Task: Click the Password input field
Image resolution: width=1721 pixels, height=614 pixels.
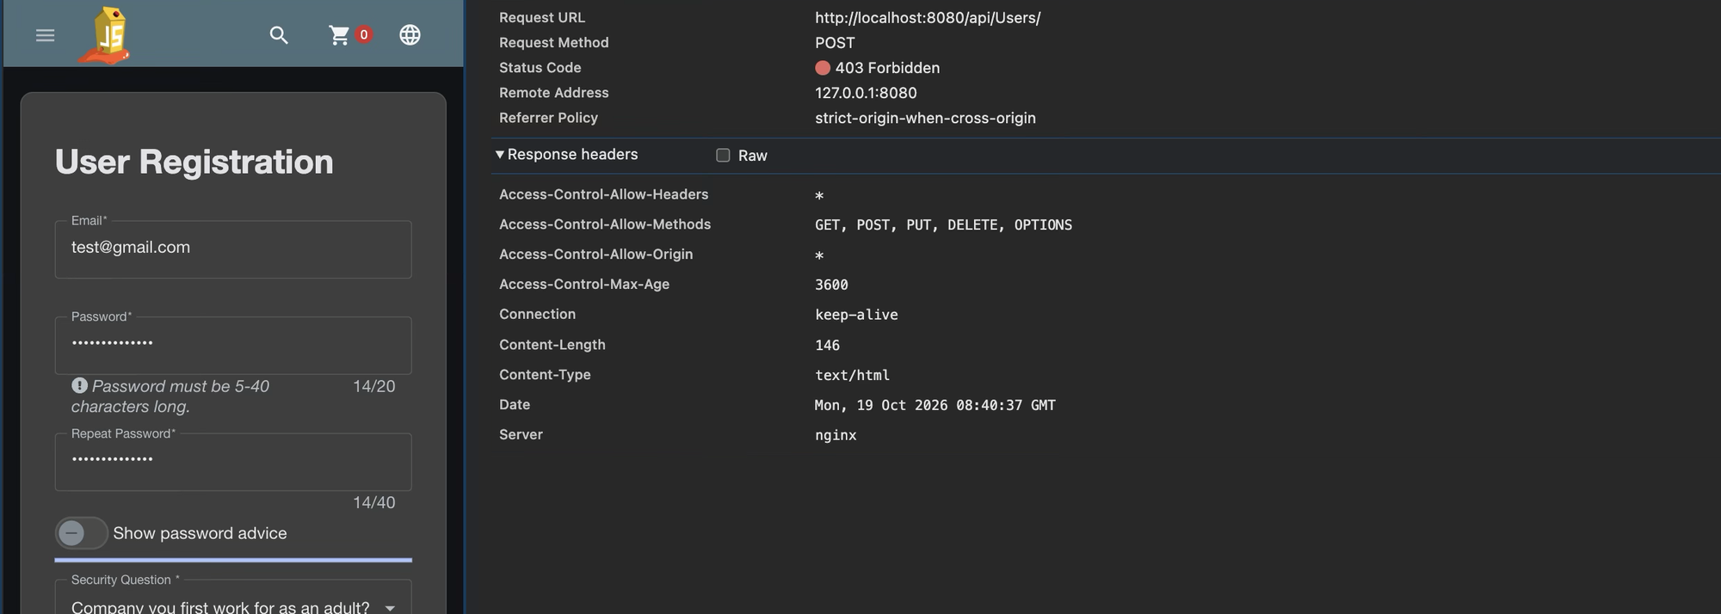Action: coord(233,345)
